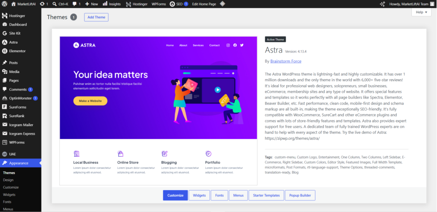Image resolution: width=437 pixels, height=212 pixels.
Task: Click the Fonts button below theme details
Action: click(x=219, y=195)
